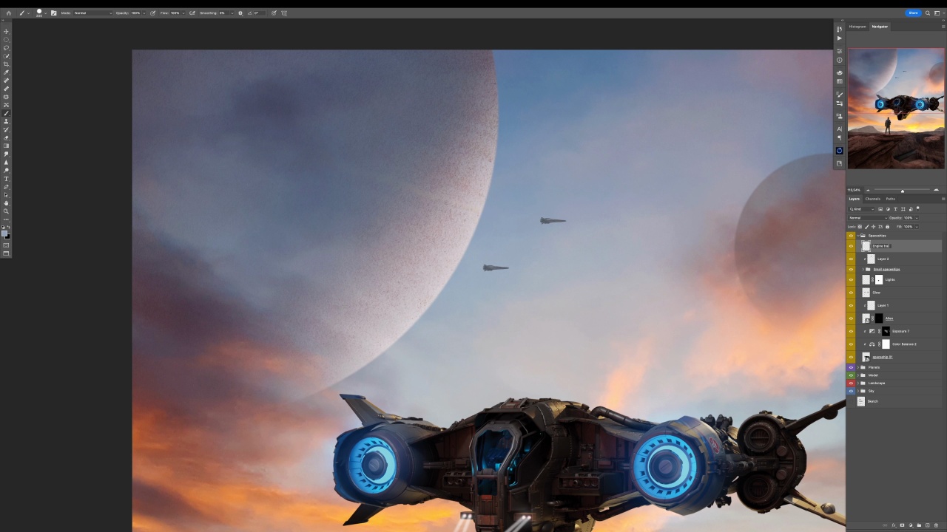Switch to the Channels tab

click(873, 199)
